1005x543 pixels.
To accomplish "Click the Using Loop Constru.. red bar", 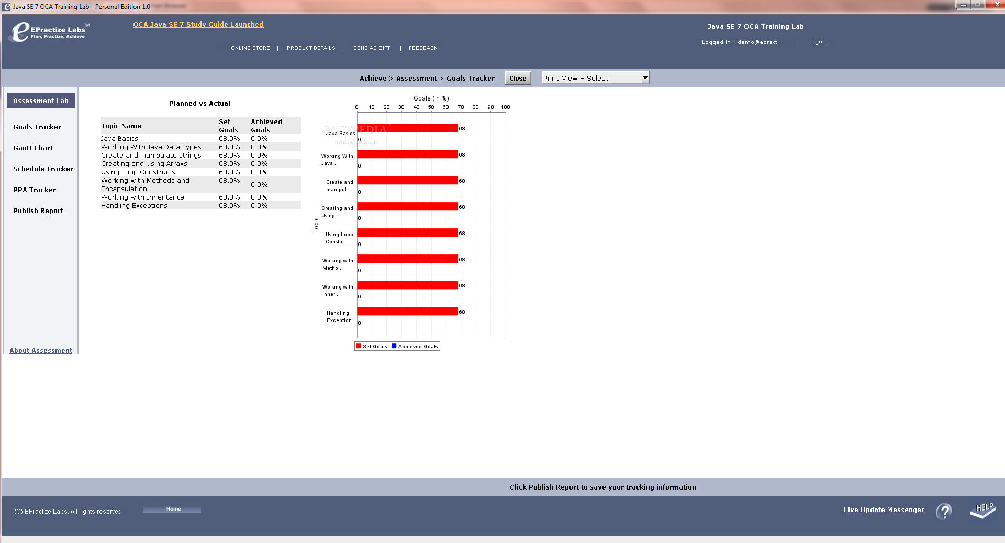I will 407,232.
